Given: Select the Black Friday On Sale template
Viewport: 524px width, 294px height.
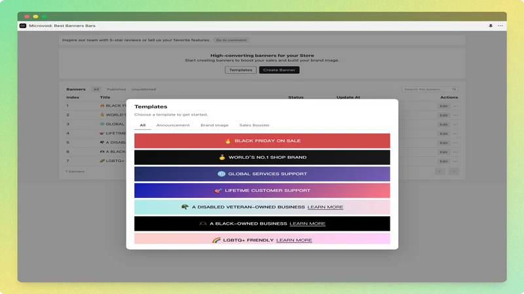Looking at the screenshot, I should click(262, 140).
